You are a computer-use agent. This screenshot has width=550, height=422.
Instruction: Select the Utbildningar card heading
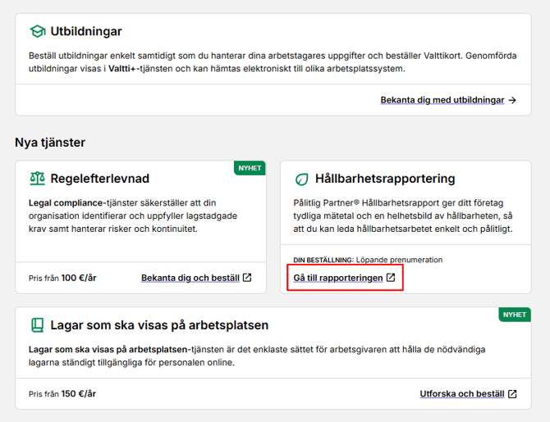click(x=86, y=32)
